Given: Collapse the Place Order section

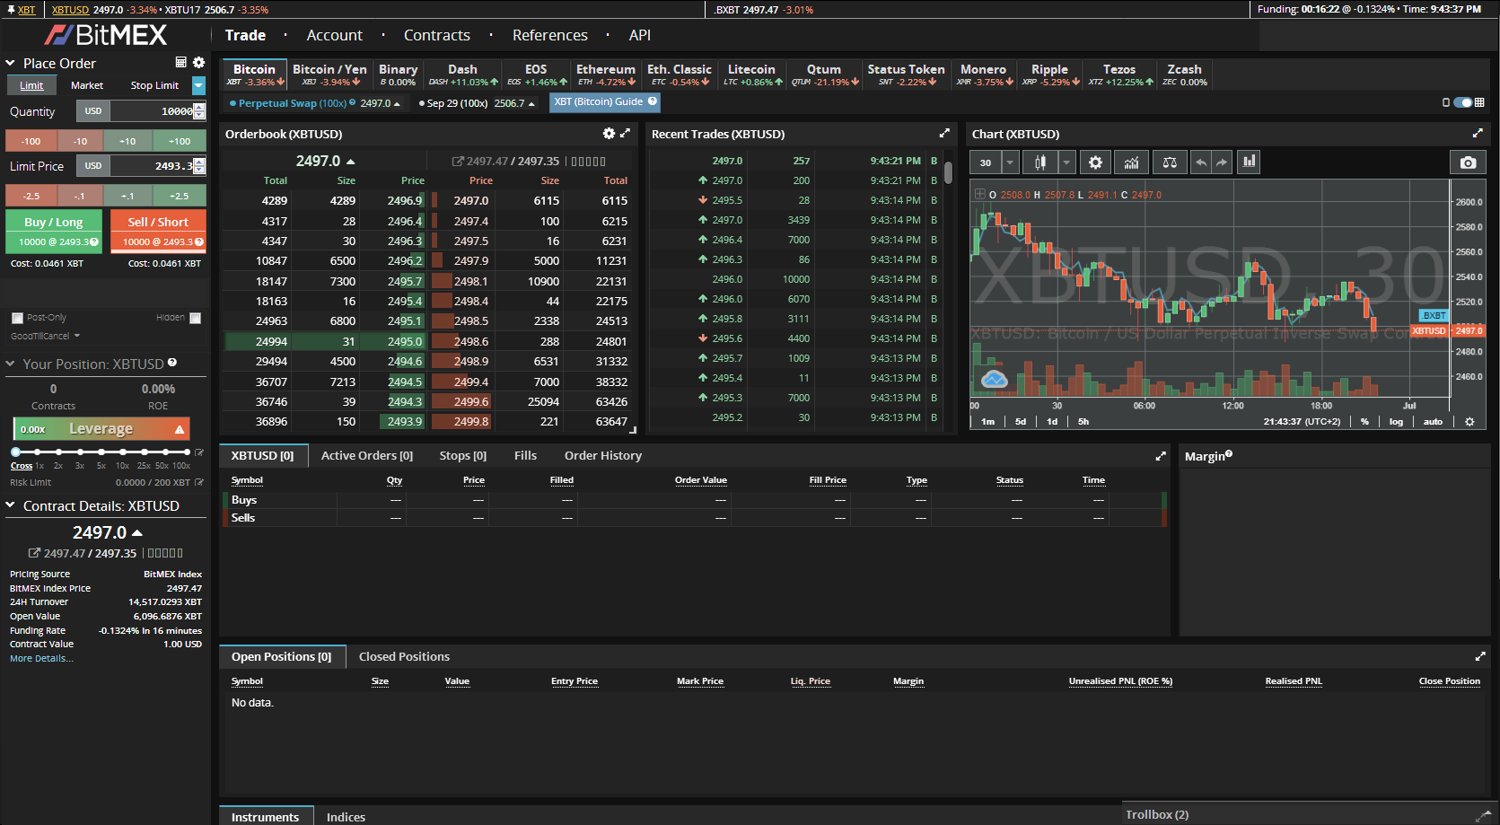Looking at the screenshot, I should click(11, 63).
